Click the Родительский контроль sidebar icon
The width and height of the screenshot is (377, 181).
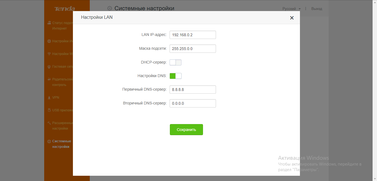tap(49, 79)
